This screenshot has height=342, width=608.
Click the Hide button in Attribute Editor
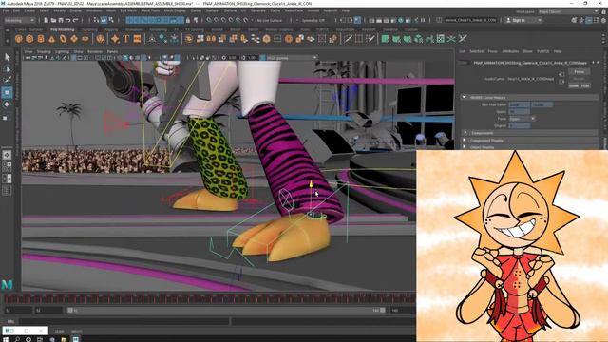pyautogui.click(x=585, y=85)
